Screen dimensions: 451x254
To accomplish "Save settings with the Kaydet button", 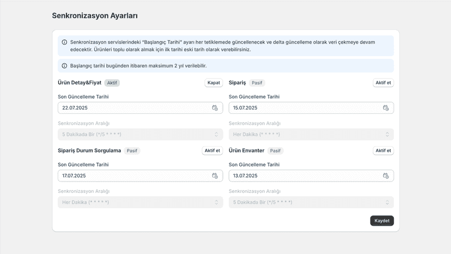I will point(382,221).
